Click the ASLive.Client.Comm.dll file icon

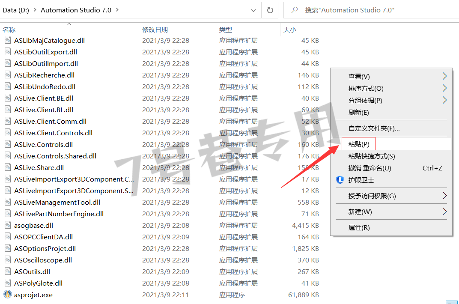point(8,121)
